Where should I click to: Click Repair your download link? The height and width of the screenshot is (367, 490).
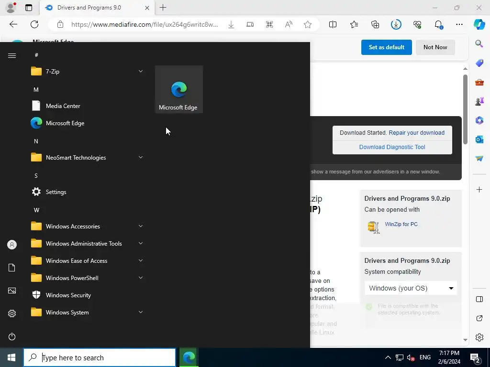(416, 133)
